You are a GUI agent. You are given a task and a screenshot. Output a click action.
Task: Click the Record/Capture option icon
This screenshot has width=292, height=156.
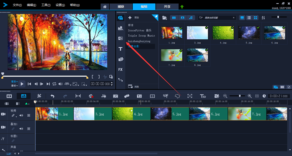click(x=91, y=96)
